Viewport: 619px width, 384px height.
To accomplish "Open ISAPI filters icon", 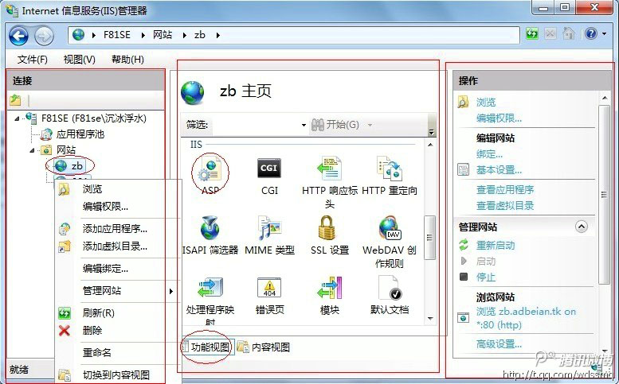I will point(210,227).
